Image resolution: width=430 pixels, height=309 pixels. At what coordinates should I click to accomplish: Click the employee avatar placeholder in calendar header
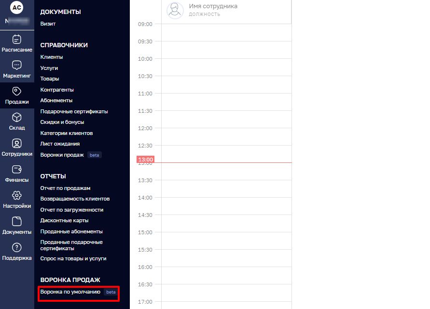tap(175, 10)
